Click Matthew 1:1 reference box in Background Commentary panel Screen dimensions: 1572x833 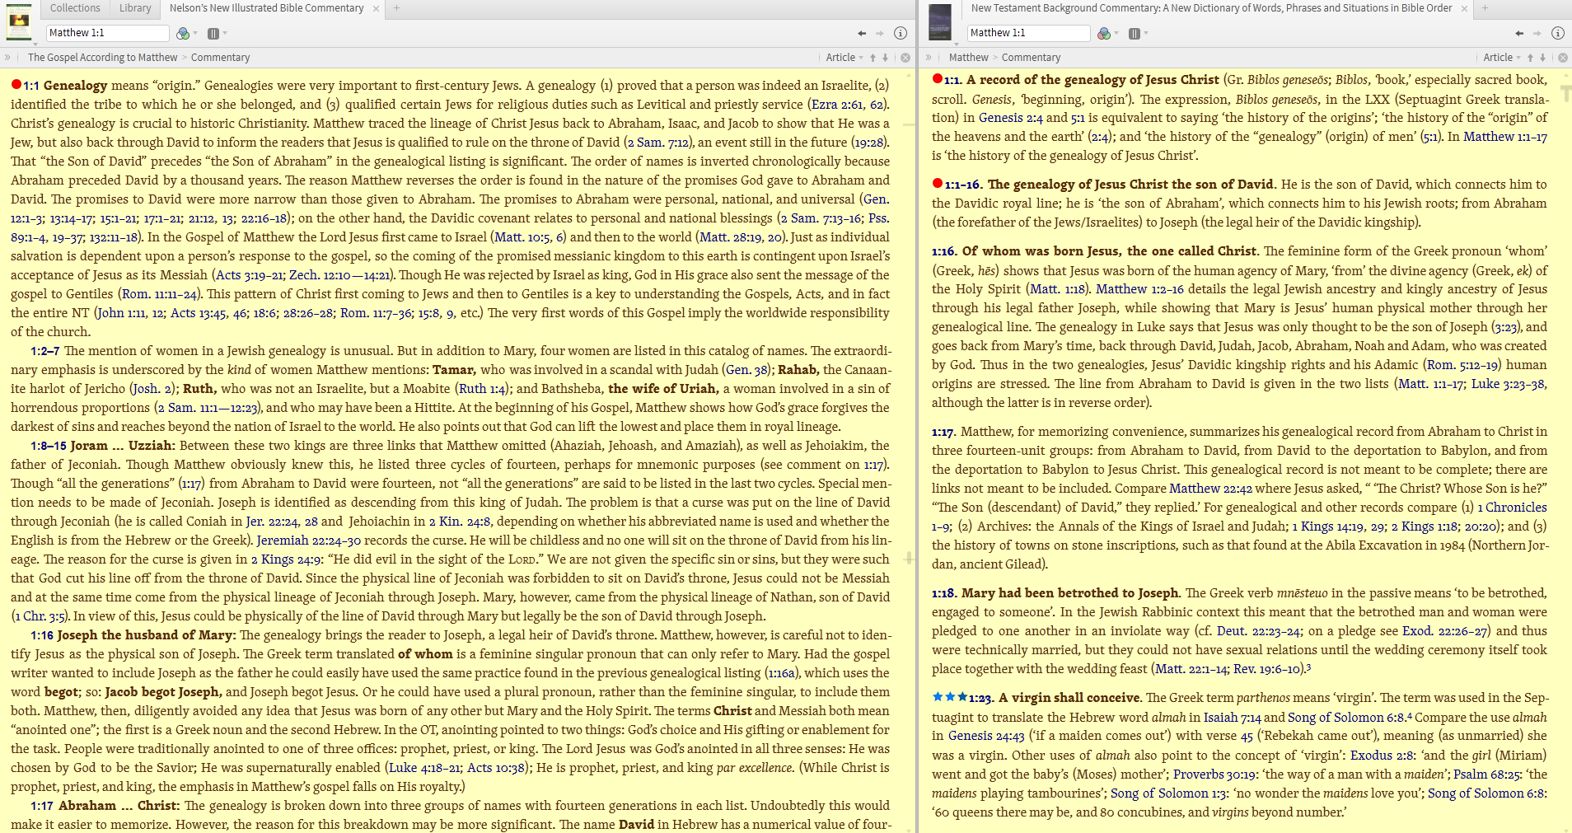click(x=1029, y=33)
